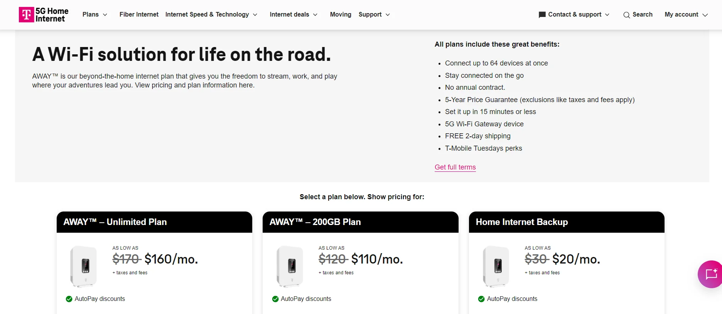The height and width of the screenshot is (314, 722).
Task: Expand the Support menu chevron
Action: pyautogui.click(x=388, y=15)
